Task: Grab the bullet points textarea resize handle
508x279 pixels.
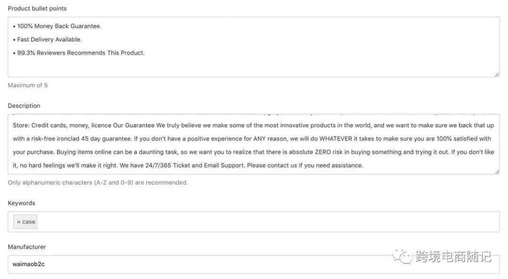Action: click(x=496, y=75)
